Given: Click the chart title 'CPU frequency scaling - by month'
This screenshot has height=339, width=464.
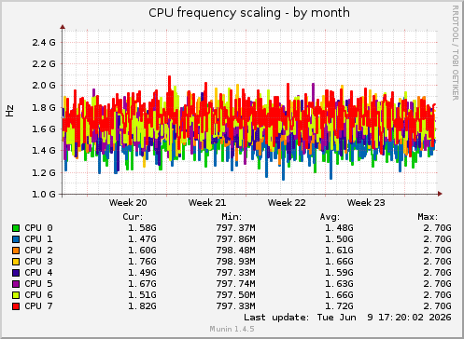Looking at the screenshot, I should [249, 13].
